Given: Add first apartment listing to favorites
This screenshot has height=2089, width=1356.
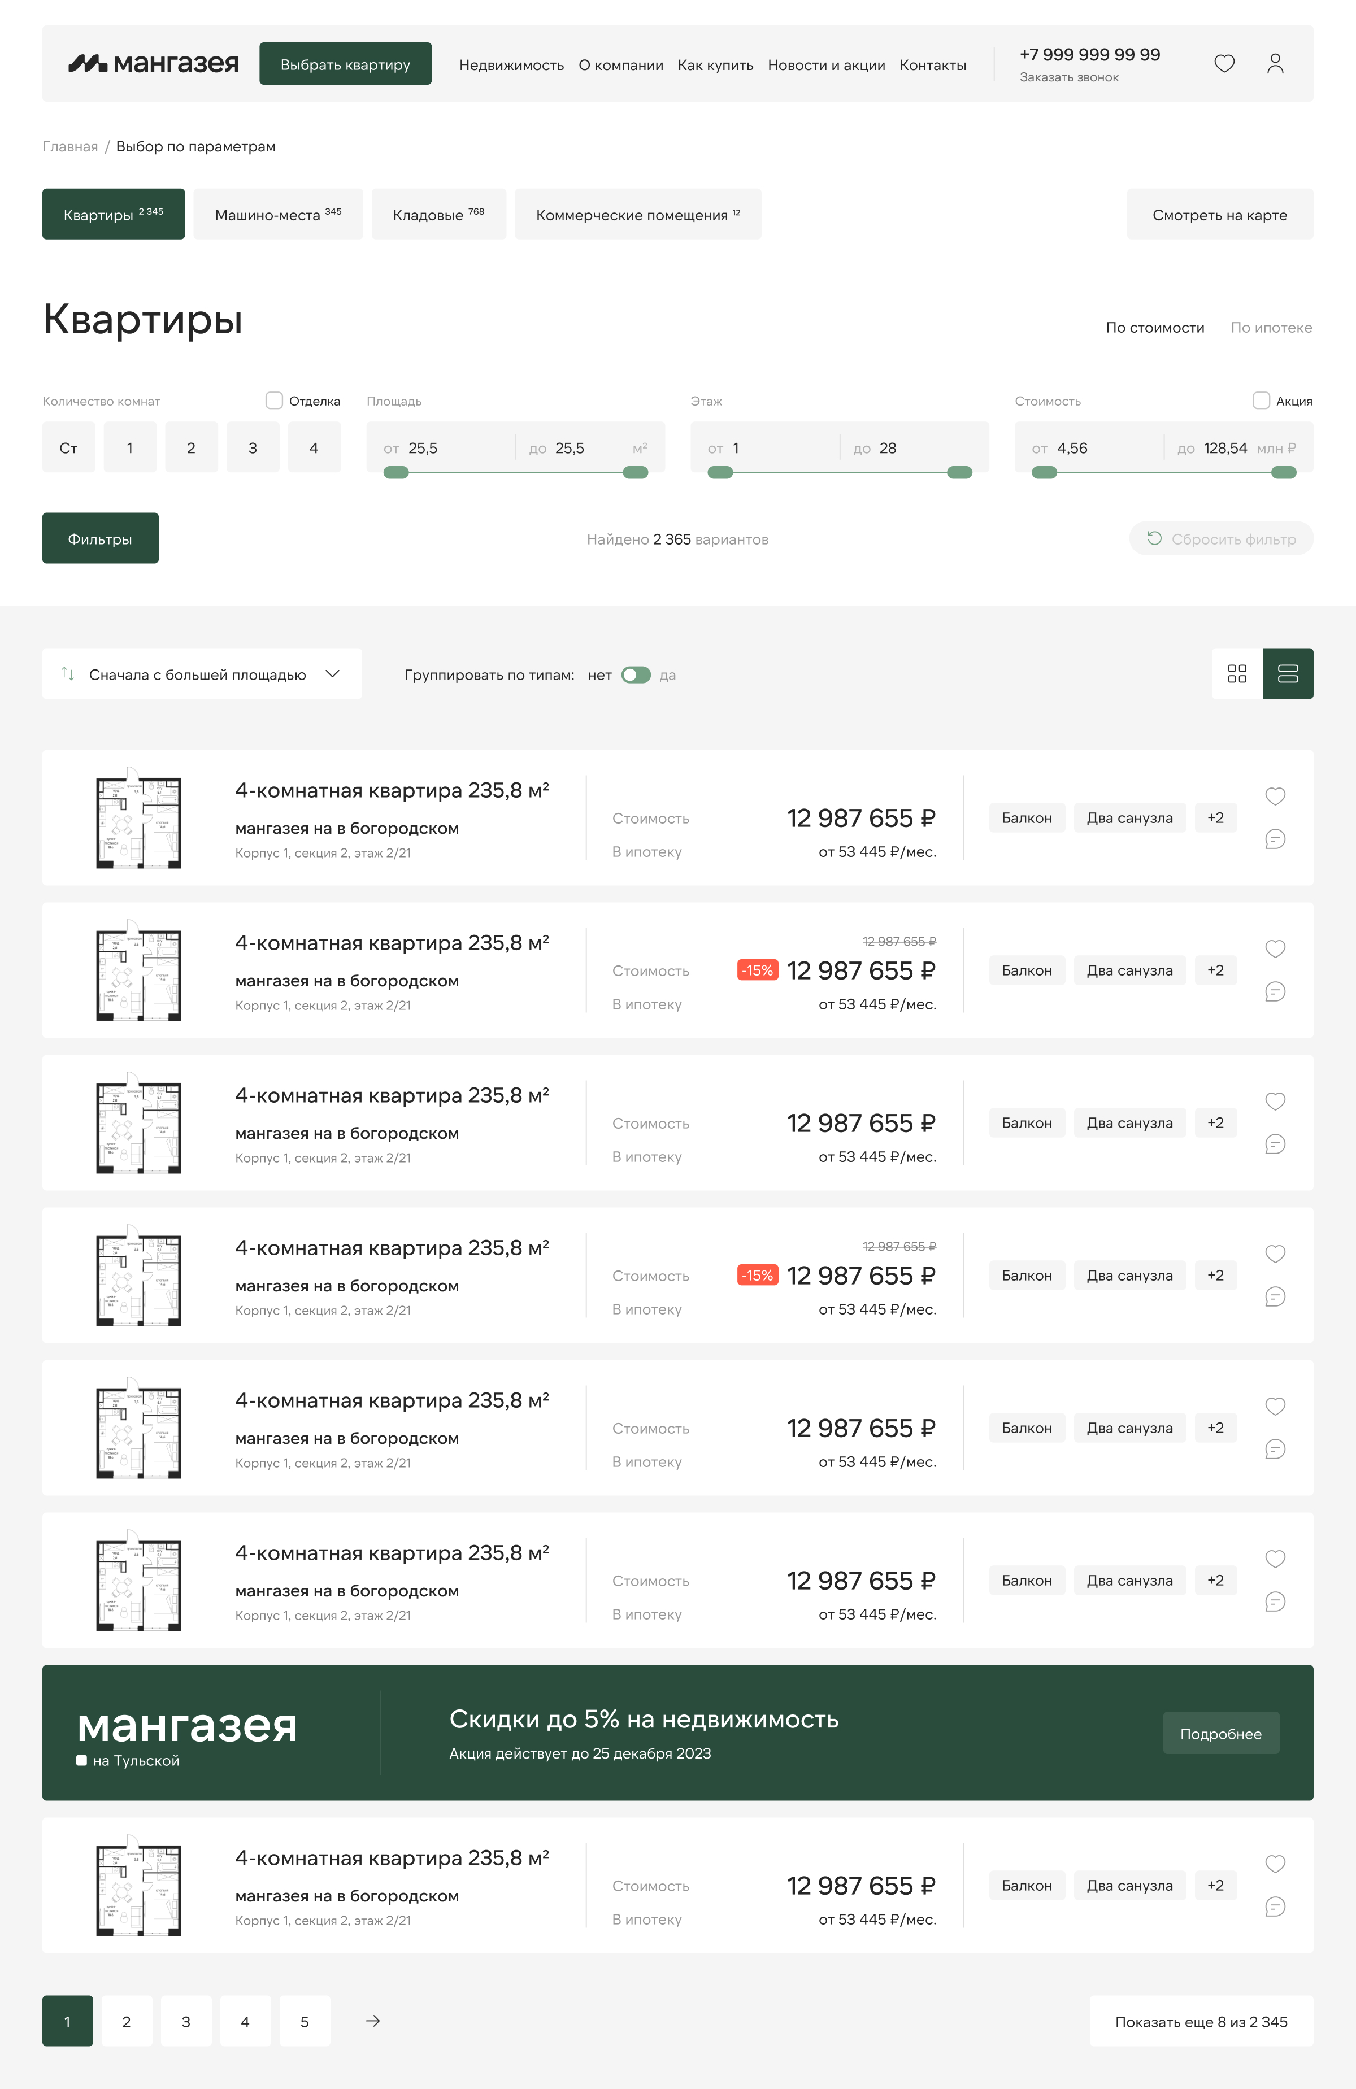Looking at the screenshot, I should coord(1275,796).
